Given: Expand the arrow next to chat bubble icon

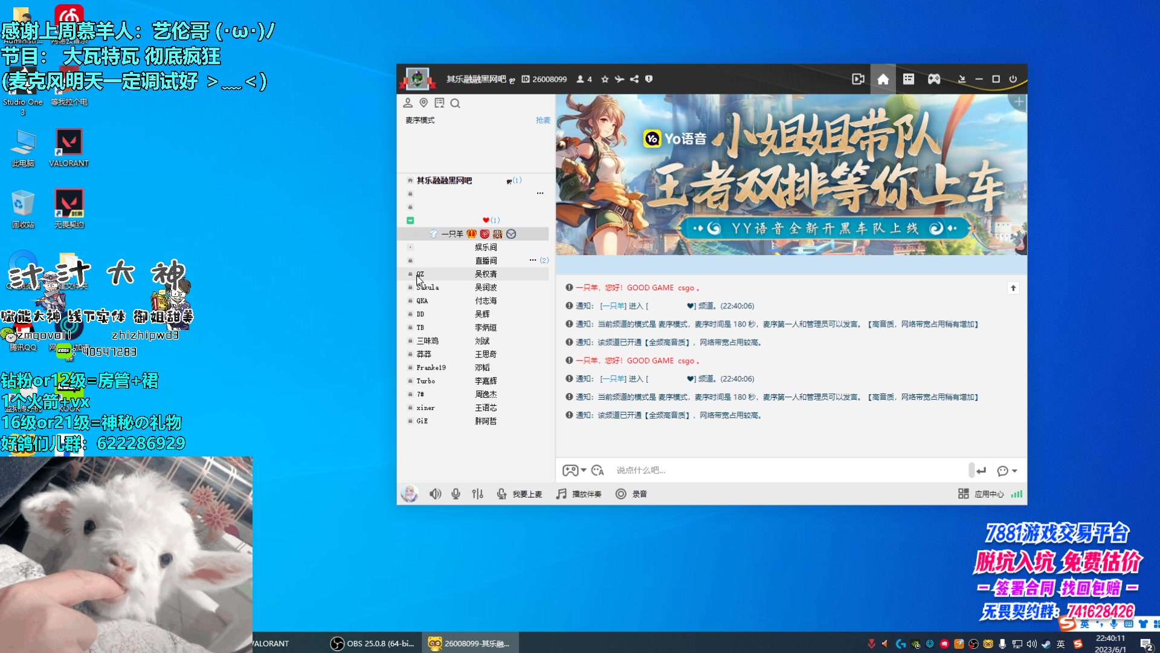Looking at the screenshot, I should click(x=1015, y=471).
